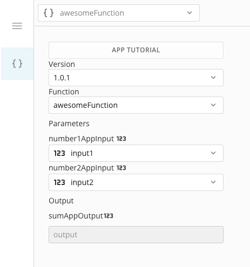Select the 1.0.1 version text

click(62, 78)
